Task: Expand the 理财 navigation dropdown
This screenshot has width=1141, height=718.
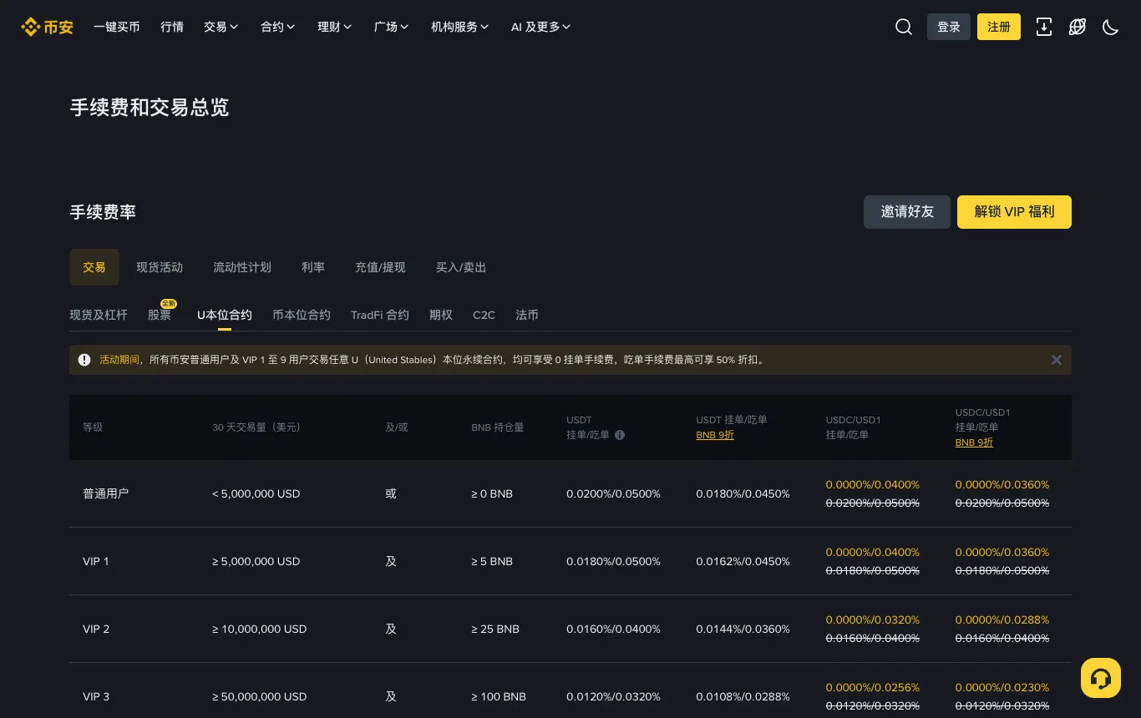Action: pos(335,27)
